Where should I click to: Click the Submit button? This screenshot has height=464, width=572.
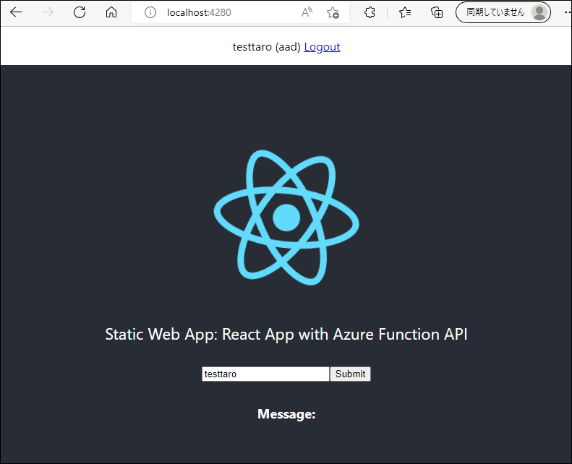point(350,374)
